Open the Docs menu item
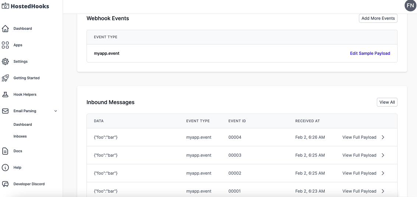Screen dimensions: 417x197 [18, 151]
